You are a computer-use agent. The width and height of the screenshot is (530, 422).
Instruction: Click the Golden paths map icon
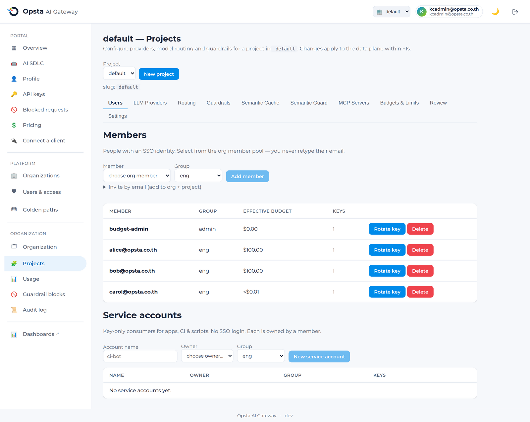click(x=14, y=209)
